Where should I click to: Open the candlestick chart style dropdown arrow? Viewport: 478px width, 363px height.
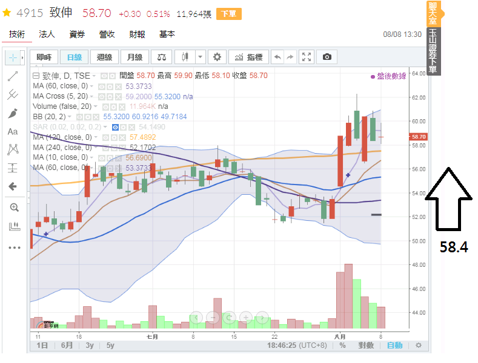pyautogui.click(x=201, y=57)
